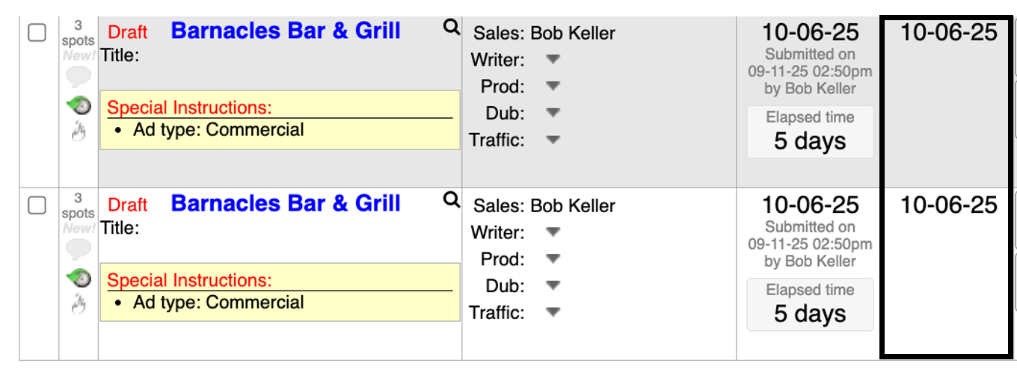The image size is (1017, 375).
Task: Open first Barnacles Bar & Grill link
Action: point(286,31)
